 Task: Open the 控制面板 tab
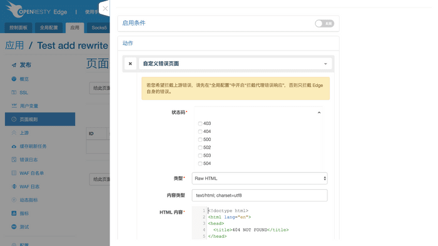point(18,28)
